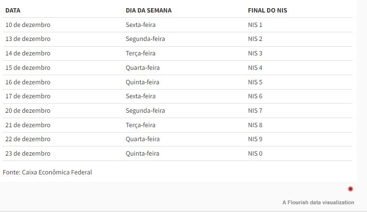Click the 'Segunda-feira' cell for 20 de dezembro
Image resolution: width=367 pixels, height=212 pixels.
click(x=145, y=111)
